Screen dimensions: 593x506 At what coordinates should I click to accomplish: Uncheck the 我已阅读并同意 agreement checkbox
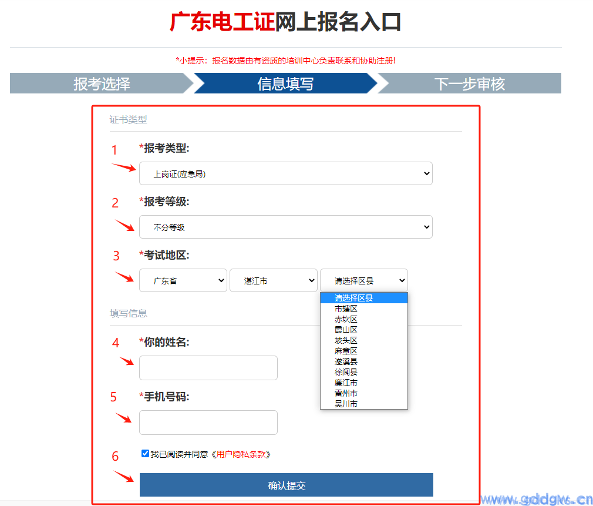tap(145, 453)
